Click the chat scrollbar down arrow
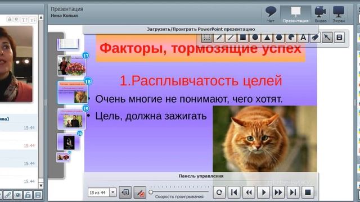The height and width of the screenshot is (202, 360). (41, 185)
